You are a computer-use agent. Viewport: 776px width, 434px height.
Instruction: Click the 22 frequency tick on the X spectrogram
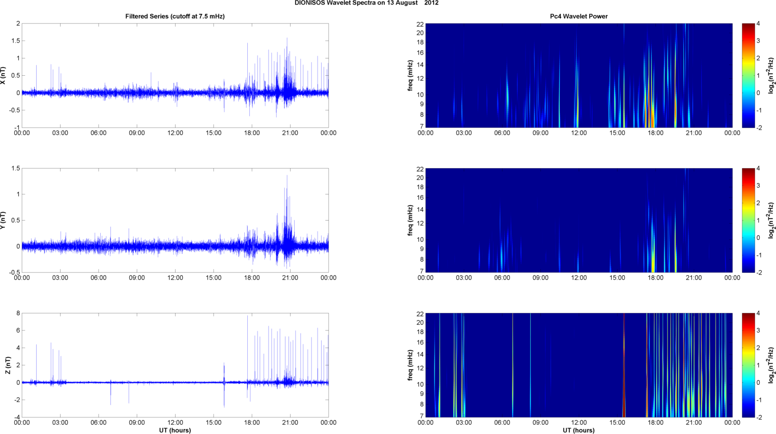click(x=420, y=24)
